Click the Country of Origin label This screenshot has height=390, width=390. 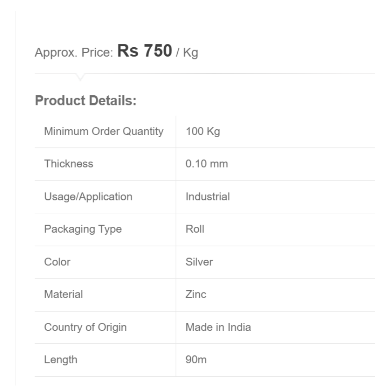pyautogui.click(x=85, y=327)
